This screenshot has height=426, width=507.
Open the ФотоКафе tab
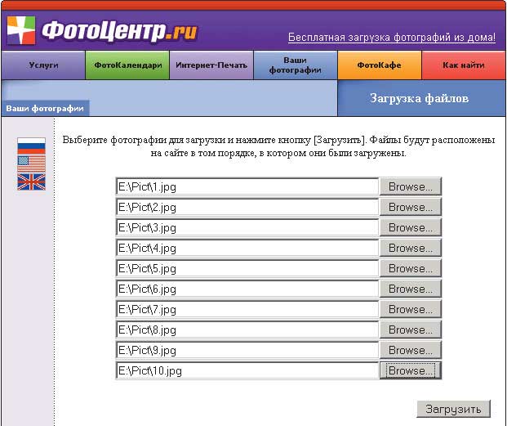click(x=380, y=65)
